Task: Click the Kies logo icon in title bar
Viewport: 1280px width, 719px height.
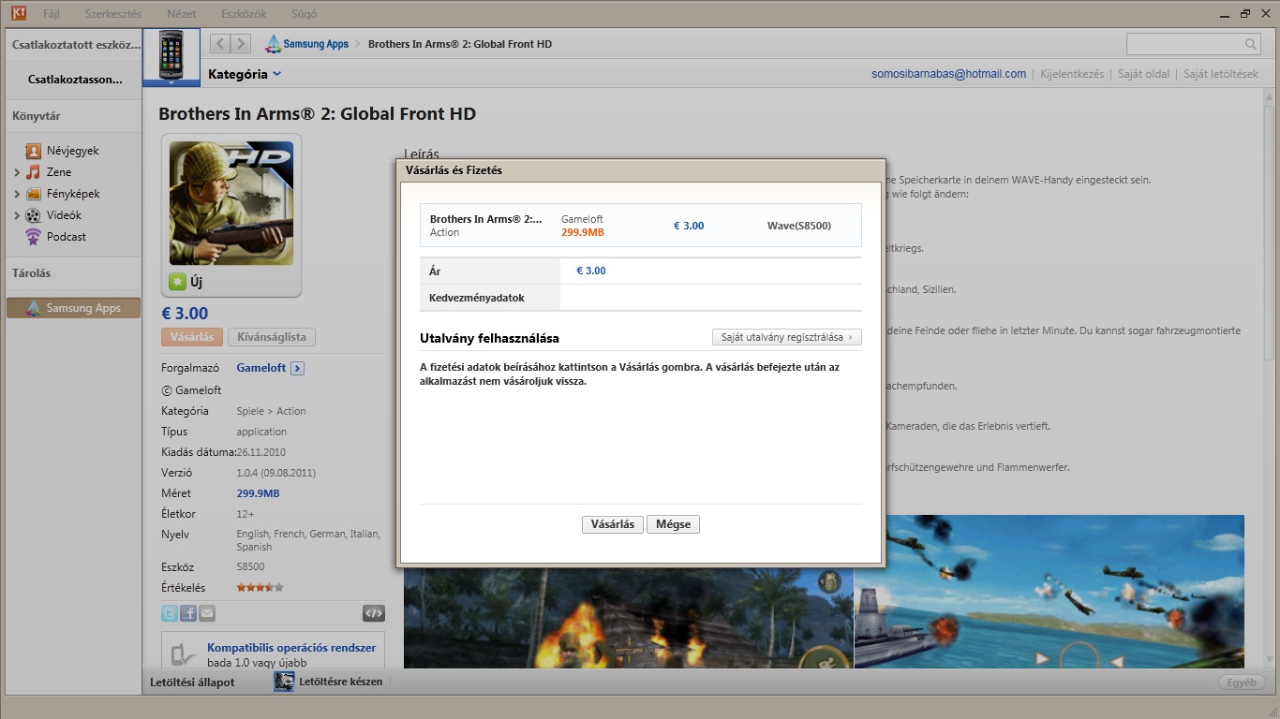Action: 18,14
